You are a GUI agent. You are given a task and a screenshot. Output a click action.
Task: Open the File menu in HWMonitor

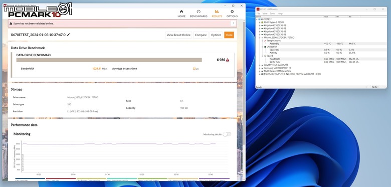258,14
